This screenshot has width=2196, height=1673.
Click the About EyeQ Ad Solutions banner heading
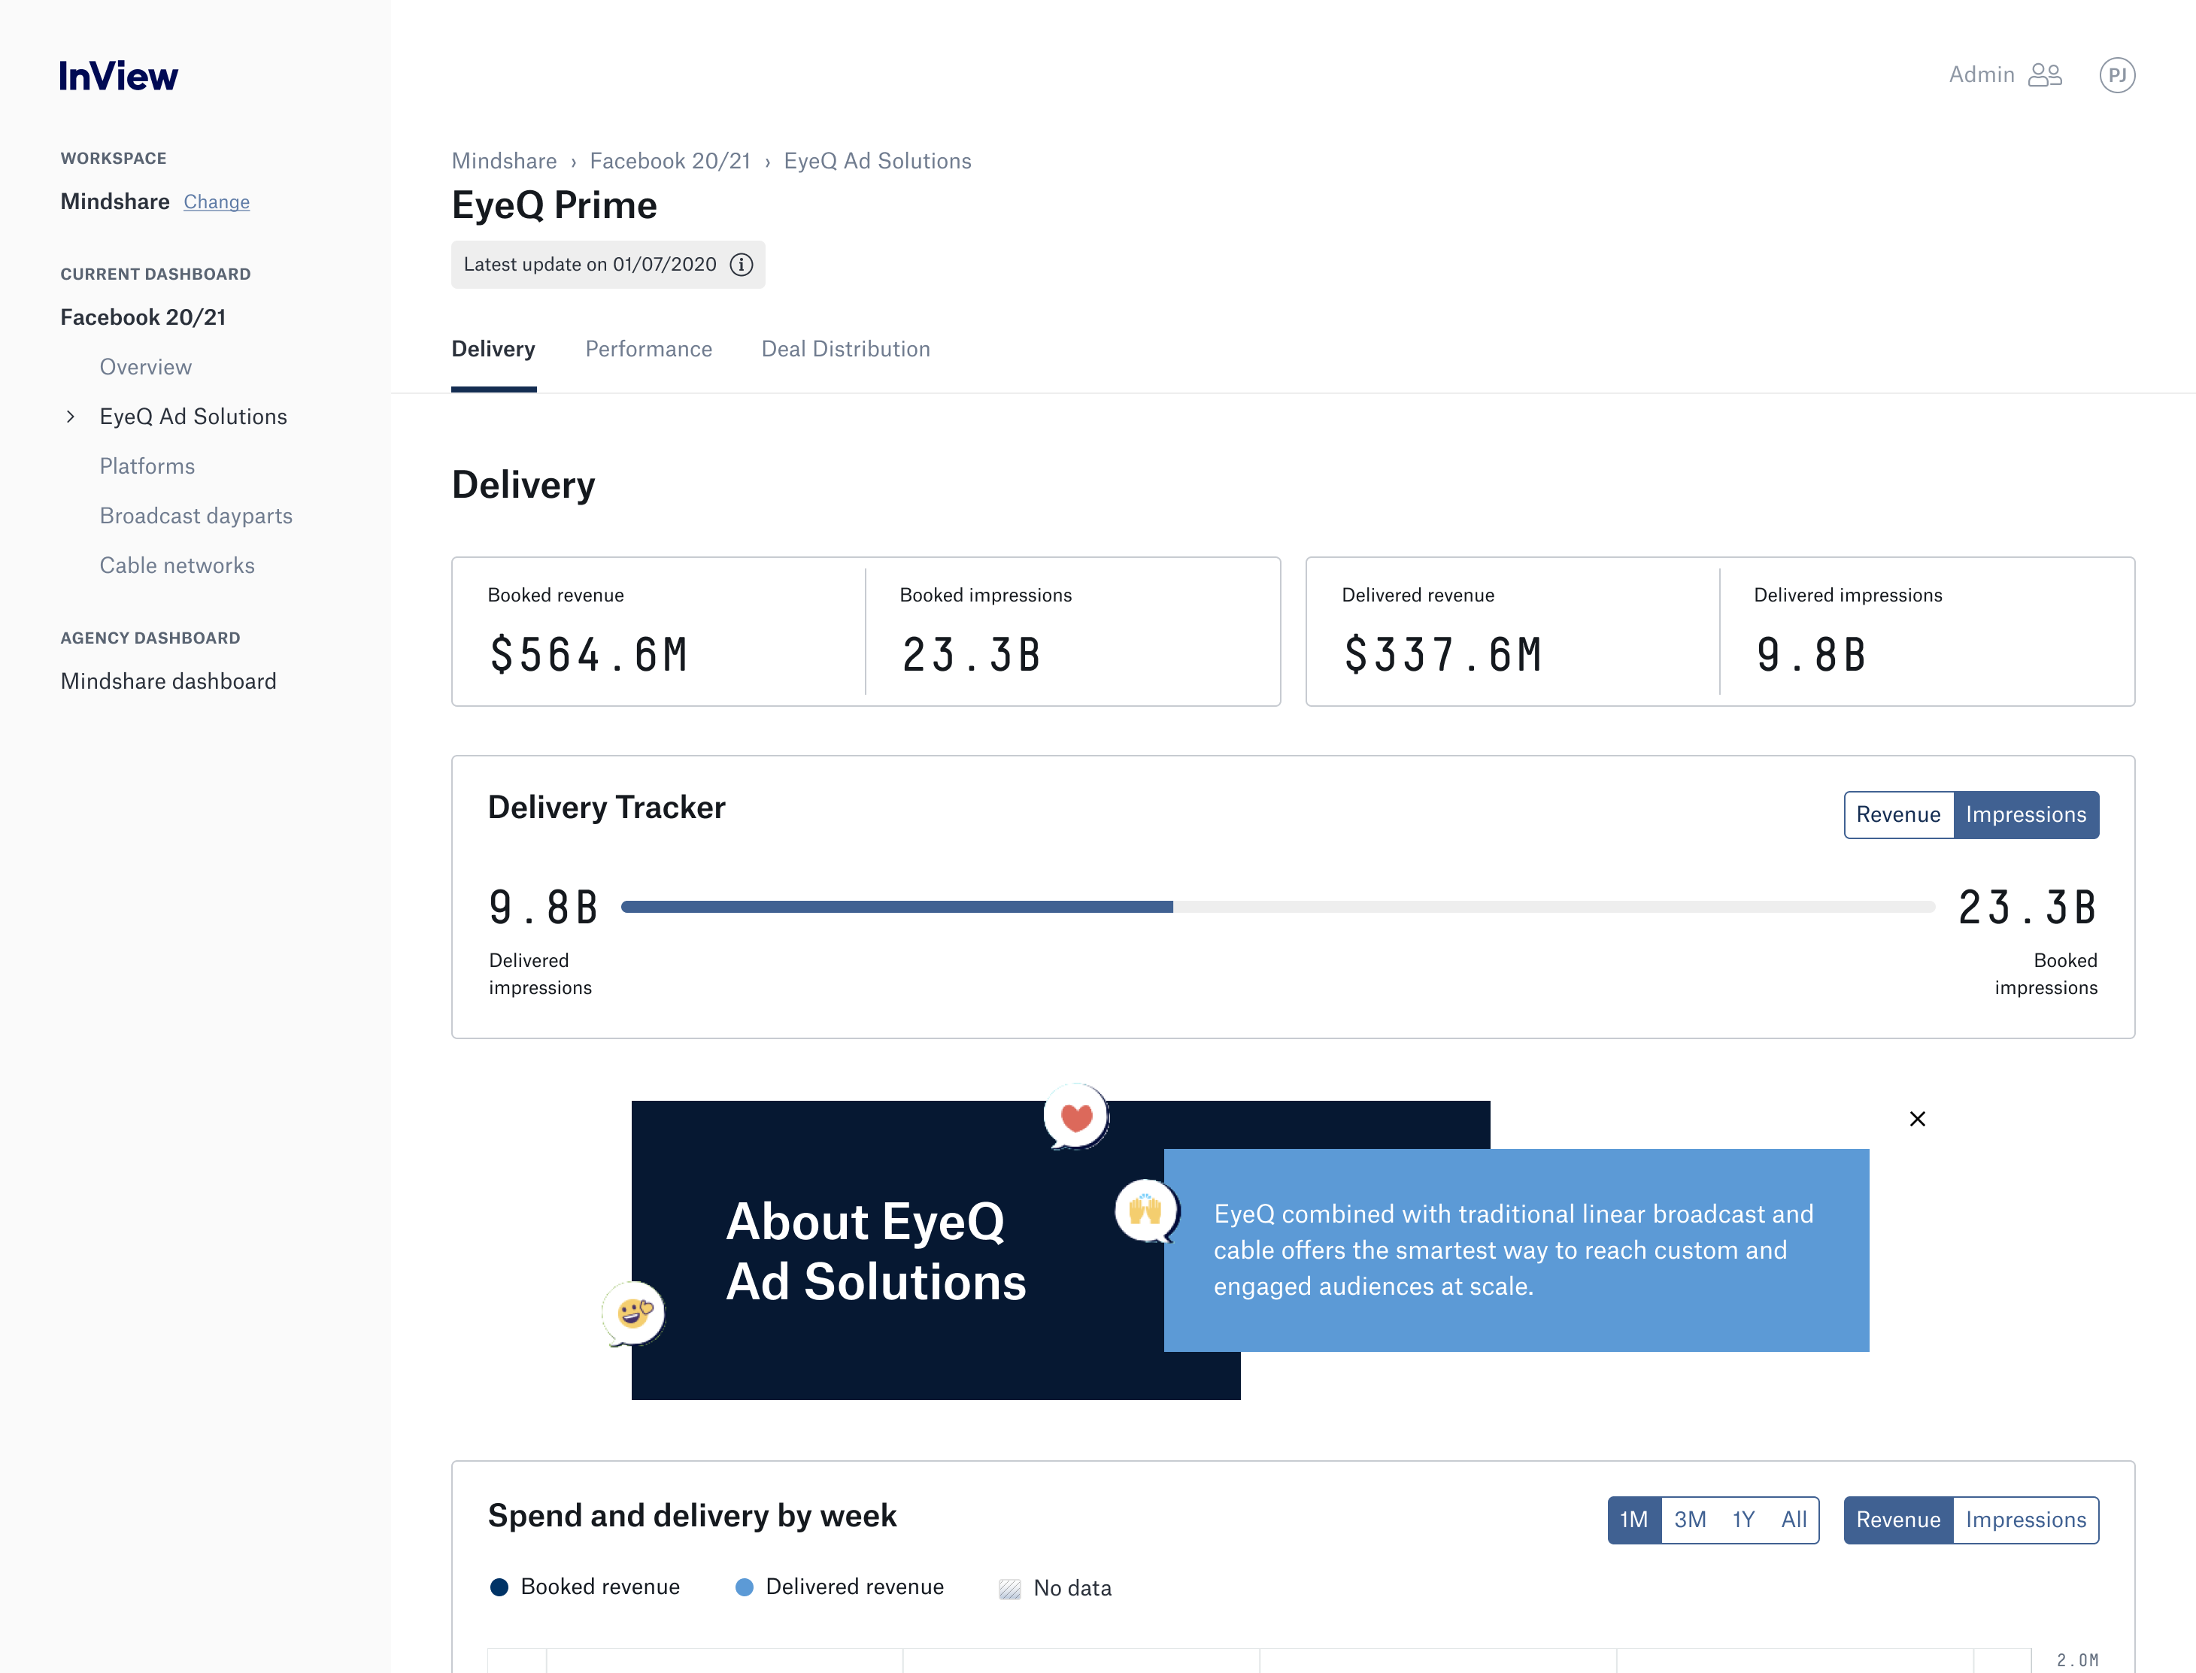coord(875,1250)
